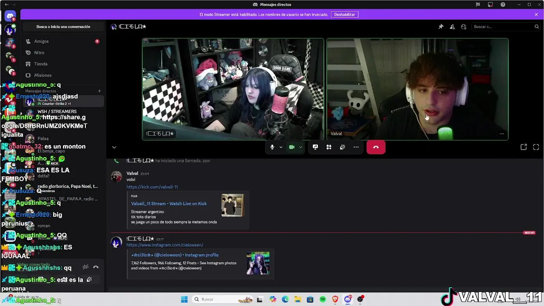
Task: Open Discord help question mark
Action: [x=503, y=4]
